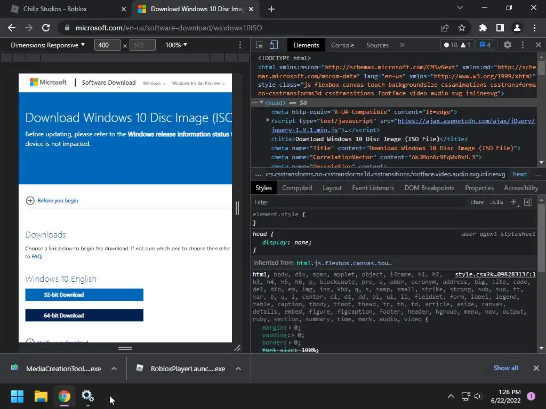Open device toolbar more options menu
546x409 pixels.
[x=240, y=45]
